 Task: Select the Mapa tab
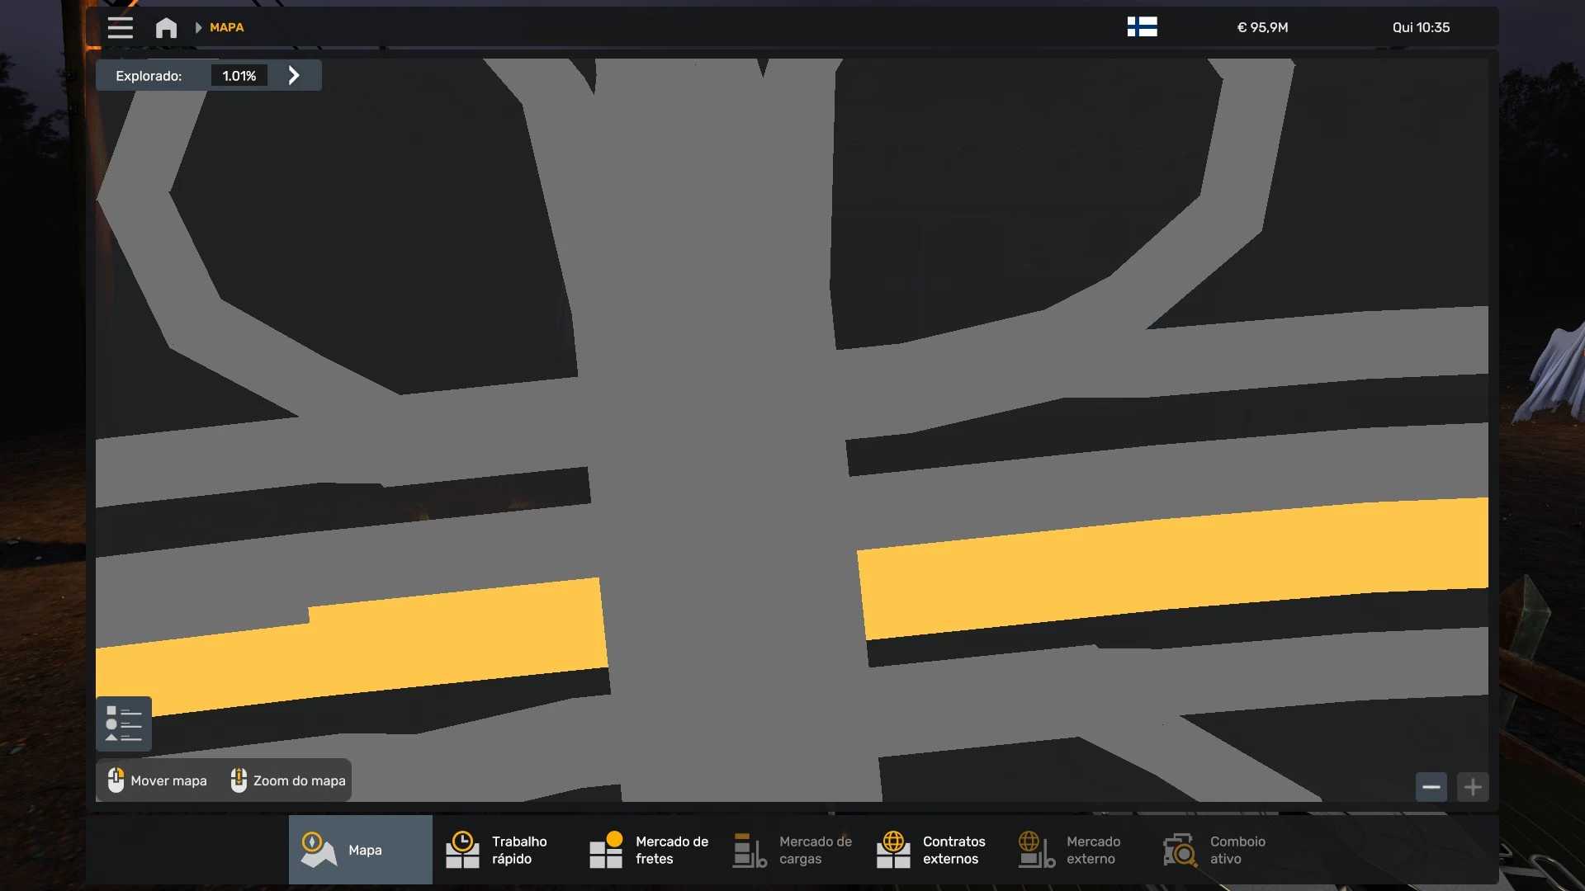(360, 850)
